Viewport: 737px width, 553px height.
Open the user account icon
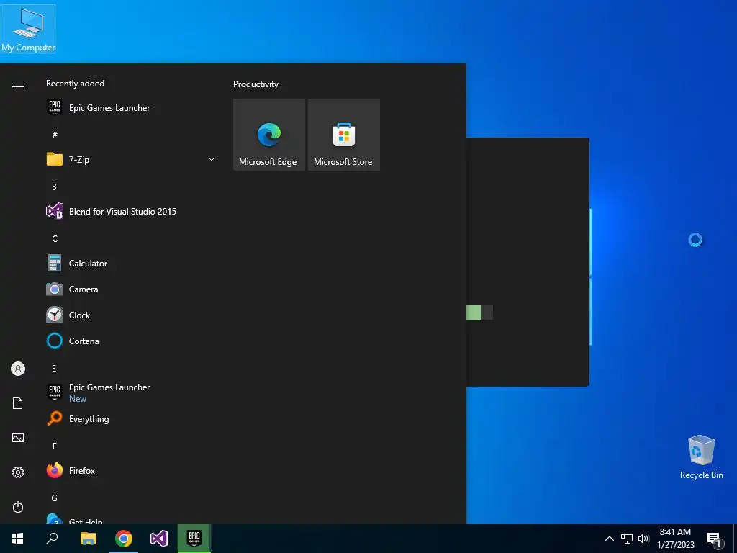(x=18, y=369)
